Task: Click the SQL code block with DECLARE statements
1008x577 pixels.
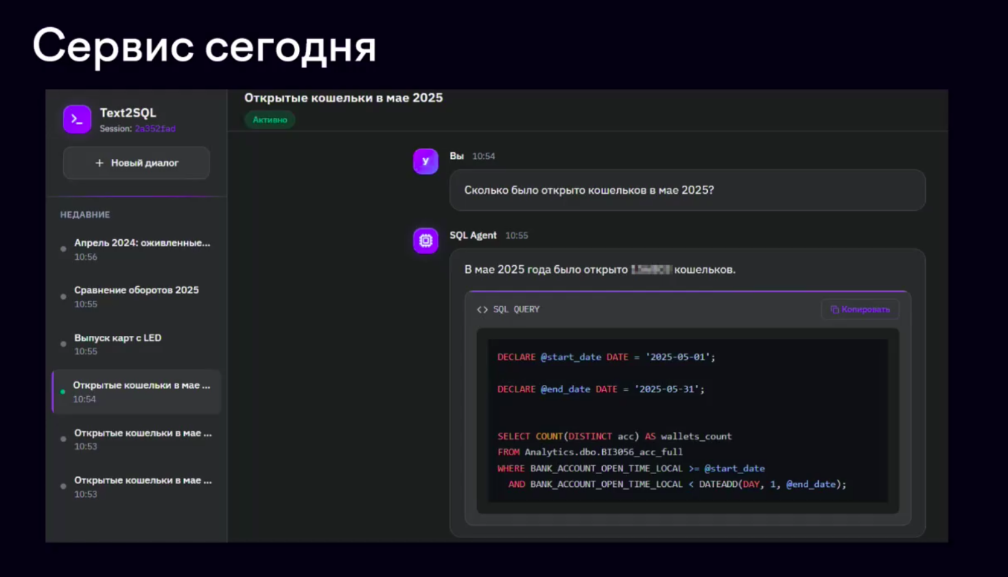Action: pos(687,421)
